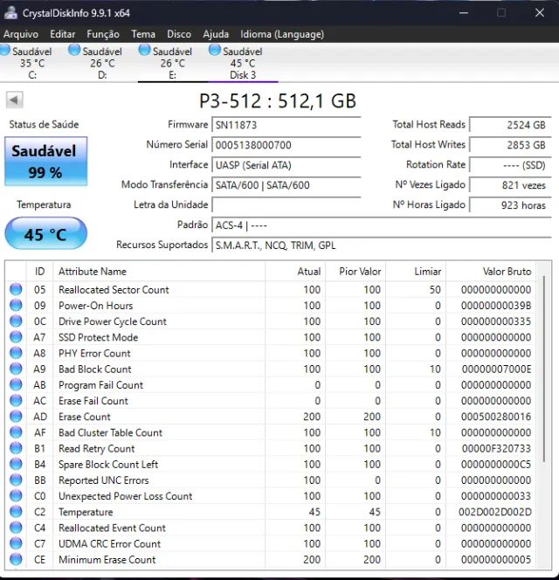This screenshot has width=559, height=580.
Task: Select the D: drive tab
Action: (x=101, y=63)
